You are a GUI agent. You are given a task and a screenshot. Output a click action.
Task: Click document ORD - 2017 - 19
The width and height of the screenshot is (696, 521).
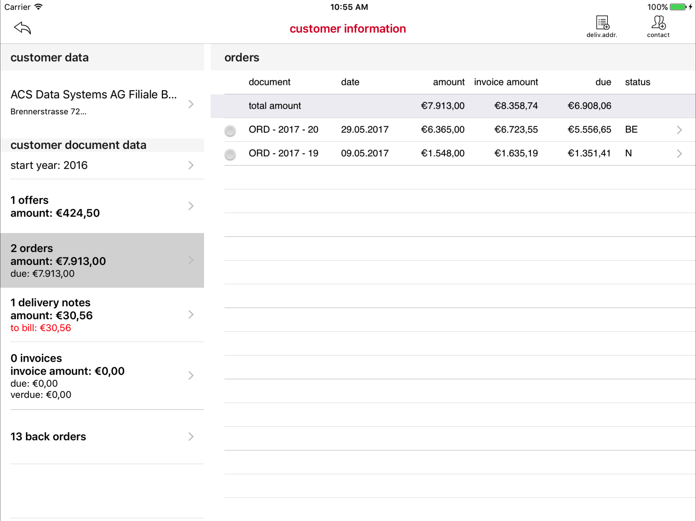[x=283, y=153]
